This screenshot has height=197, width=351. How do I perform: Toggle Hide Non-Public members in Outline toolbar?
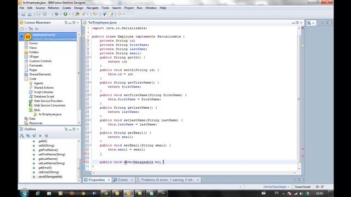click(x=40, y=136)
